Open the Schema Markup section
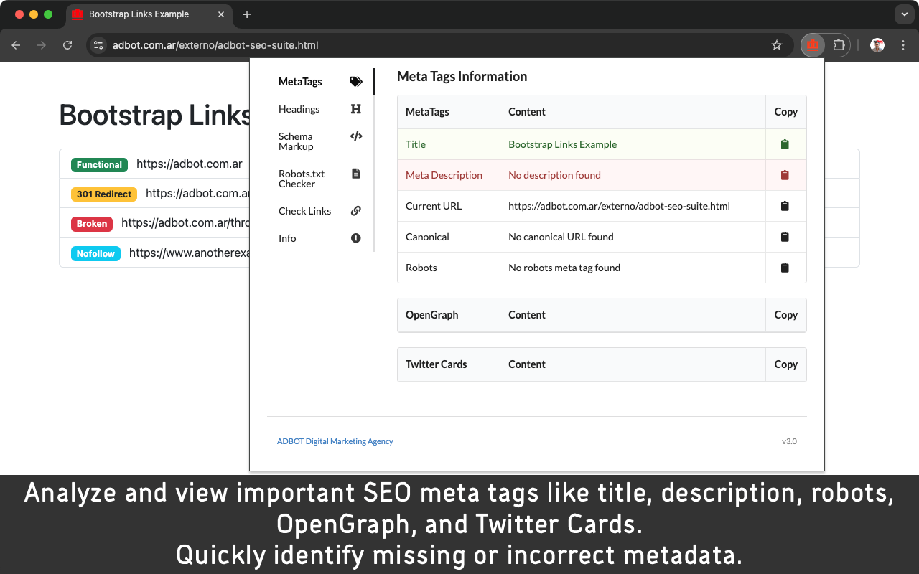 320,141
